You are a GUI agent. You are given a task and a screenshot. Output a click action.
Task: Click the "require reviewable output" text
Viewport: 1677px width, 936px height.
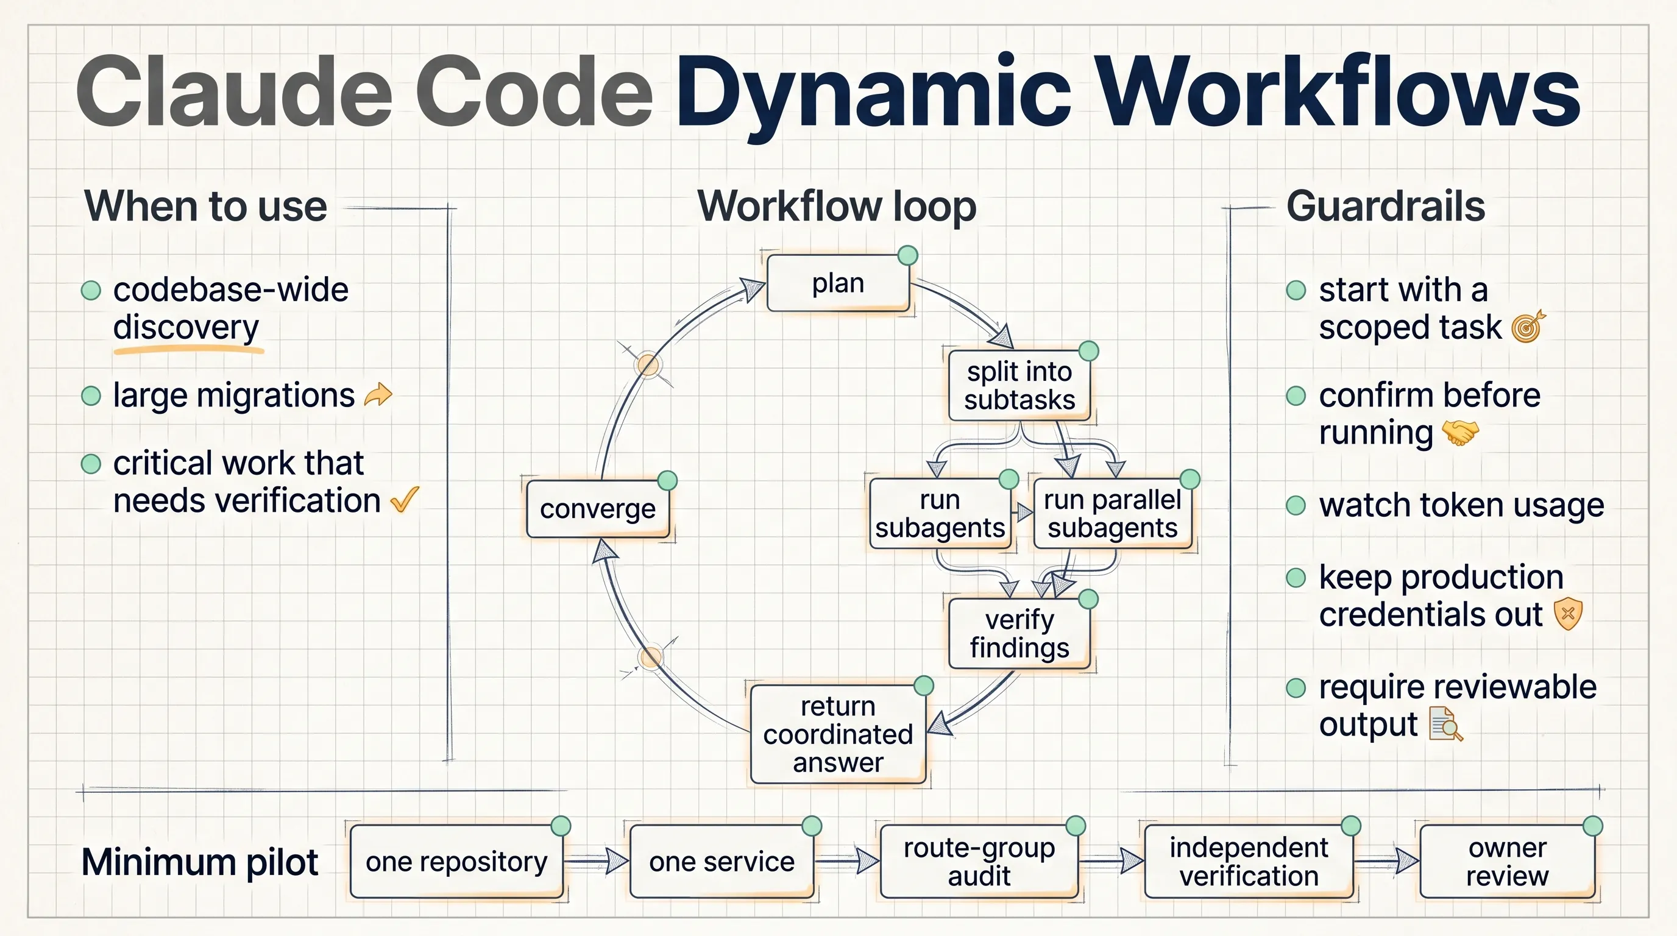coord(1458,706)
